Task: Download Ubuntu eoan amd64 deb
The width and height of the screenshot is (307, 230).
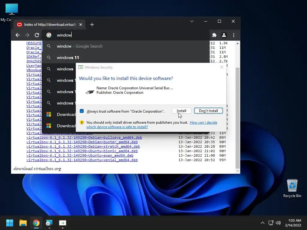Action: pyautogui.click(x=80, y=155)
